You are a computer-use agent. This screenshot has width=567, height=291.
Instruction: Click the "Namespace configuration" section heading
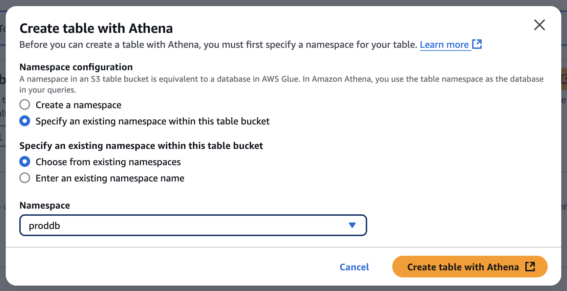pos(76,67)
